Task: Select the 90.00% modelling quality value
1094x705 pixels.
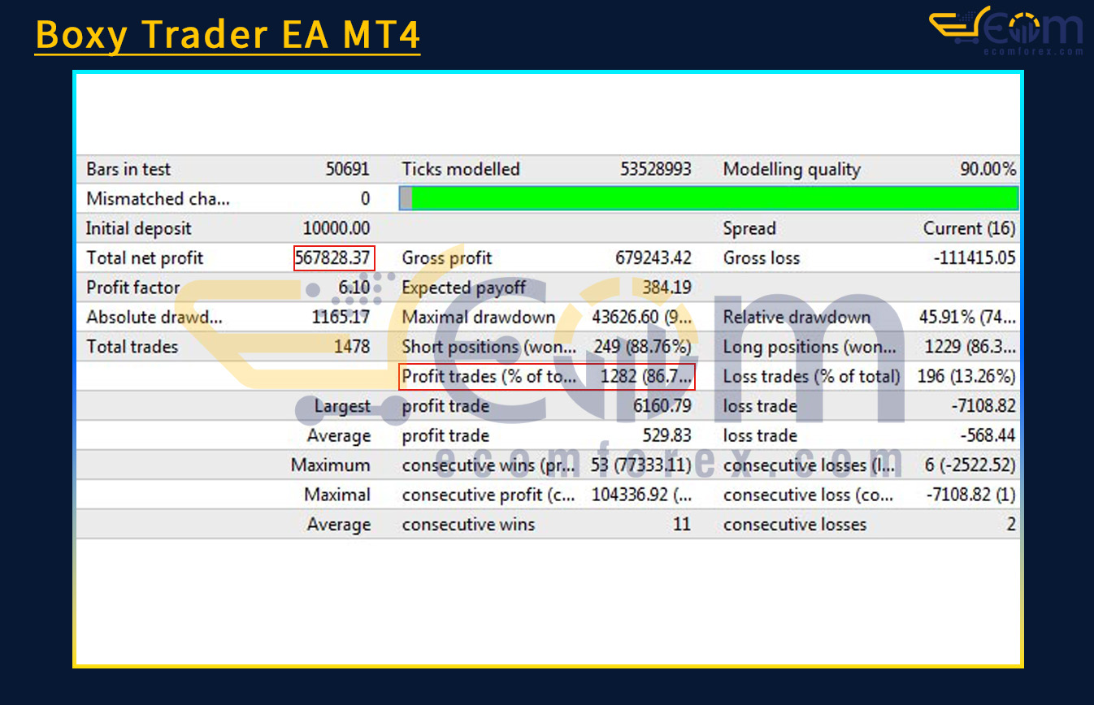Action: tap(988, 169)
